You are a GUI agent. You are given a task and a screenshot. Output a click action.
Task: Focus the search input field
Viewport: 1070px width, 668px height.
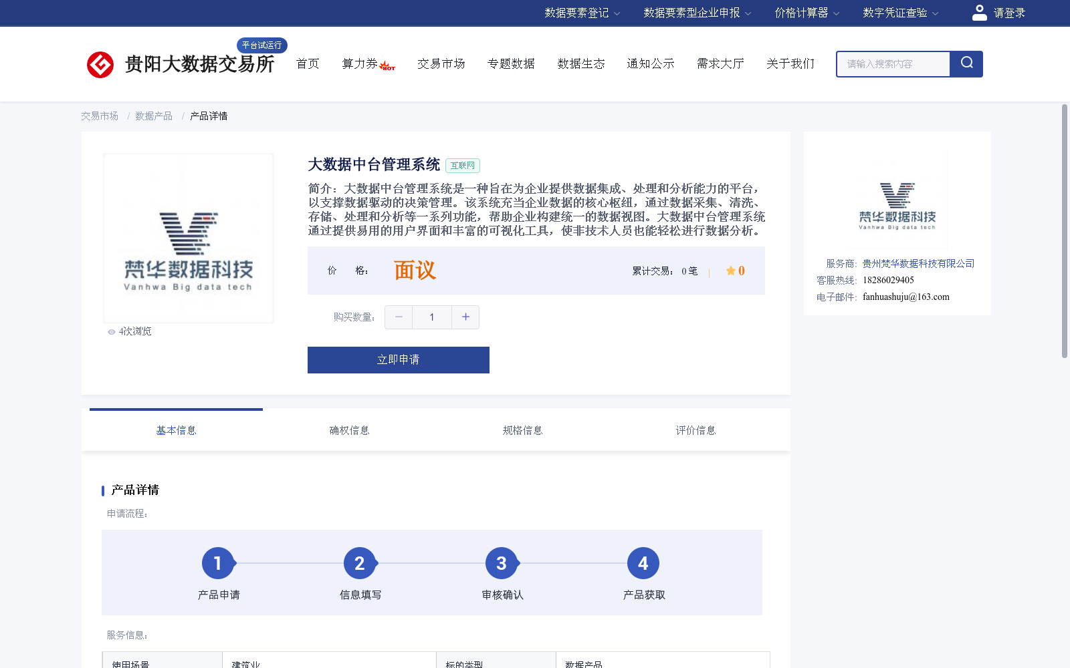point(893,64)
